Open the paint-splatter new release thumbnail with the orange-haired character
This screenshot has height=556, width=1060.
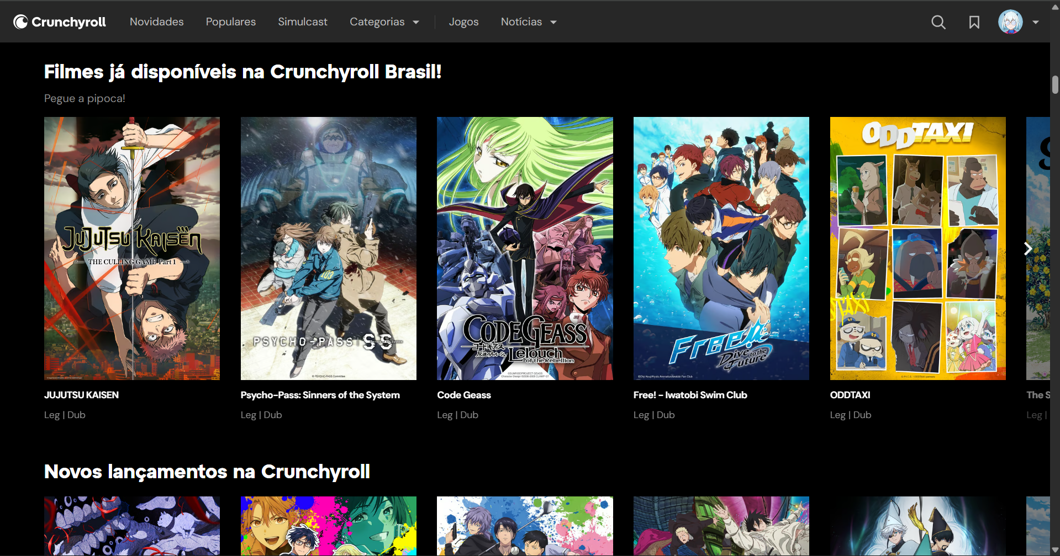329,526
